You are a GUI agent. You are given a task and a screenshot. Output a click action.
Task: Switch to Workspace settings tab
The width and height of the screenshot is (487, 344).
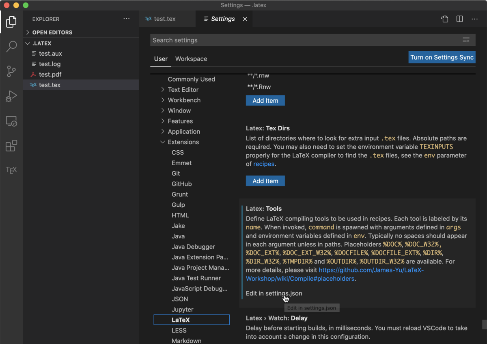(x=191, y=59)
